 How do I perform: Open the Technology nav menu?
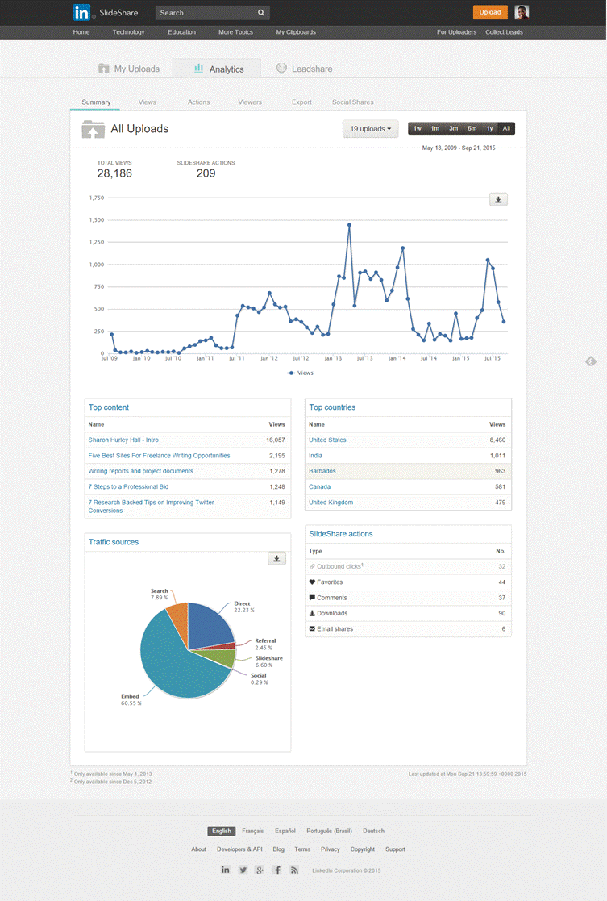128,32
